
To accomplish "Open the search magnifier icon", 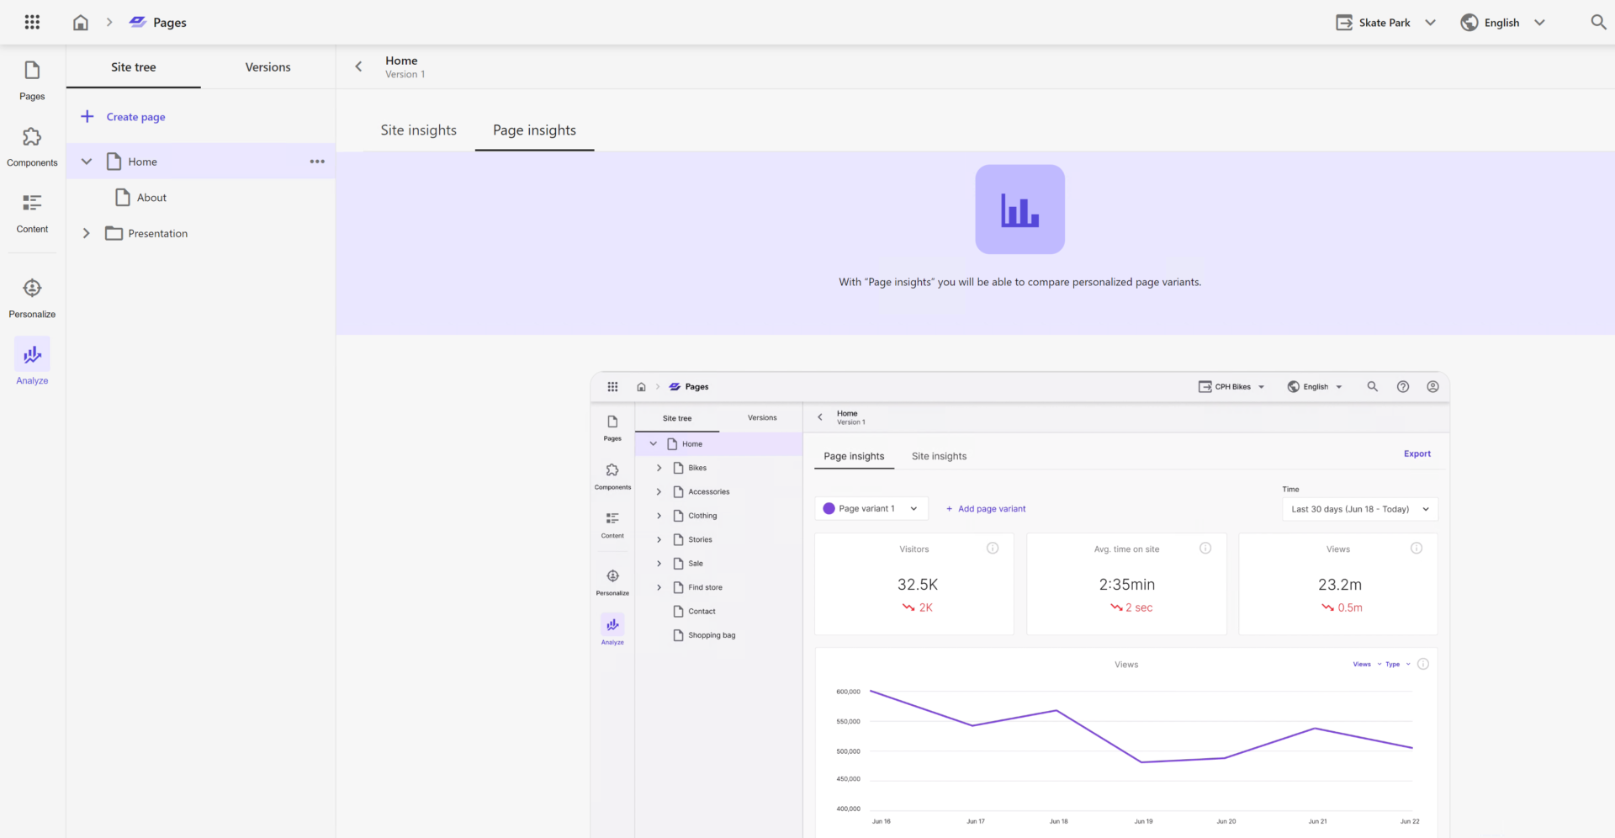I will pyautogui.click(x=1598, y=23).
